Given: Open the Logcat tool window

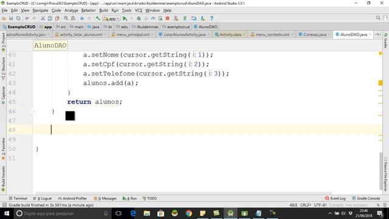Looking at the screenshot, I should 43,198.
